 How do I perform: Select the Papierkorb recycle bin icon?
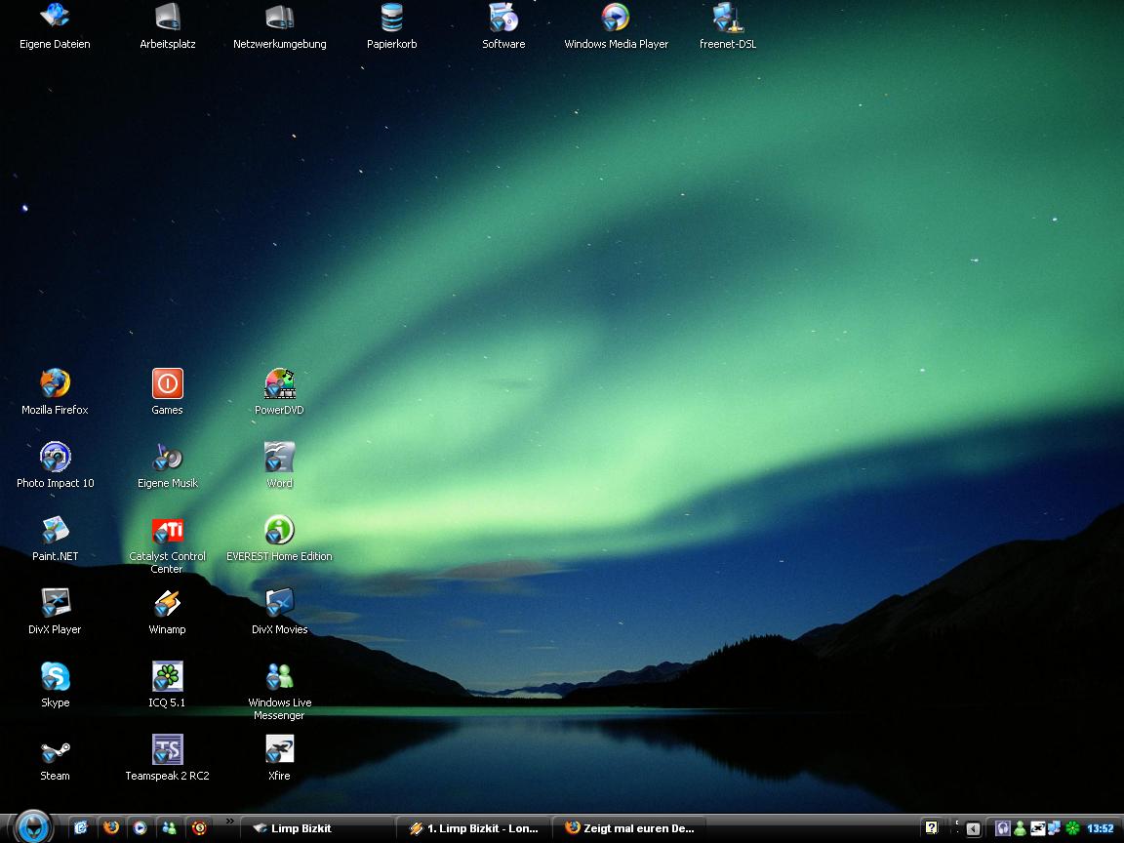pyautogui.click(x=391, y=26)
